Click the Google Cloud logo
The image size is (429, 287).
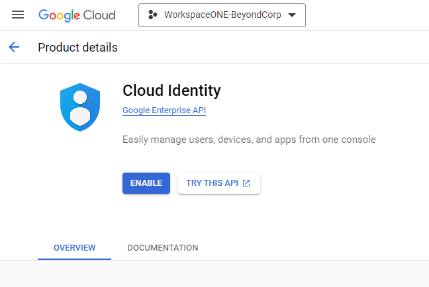click(x=77, y=15)
